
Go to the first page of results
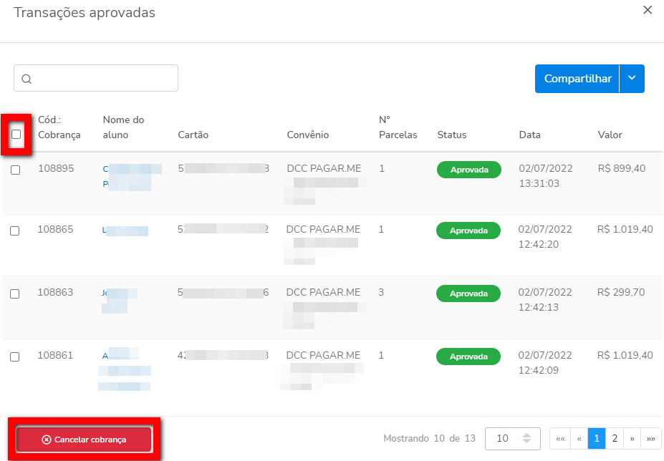[x=560, y=438]
